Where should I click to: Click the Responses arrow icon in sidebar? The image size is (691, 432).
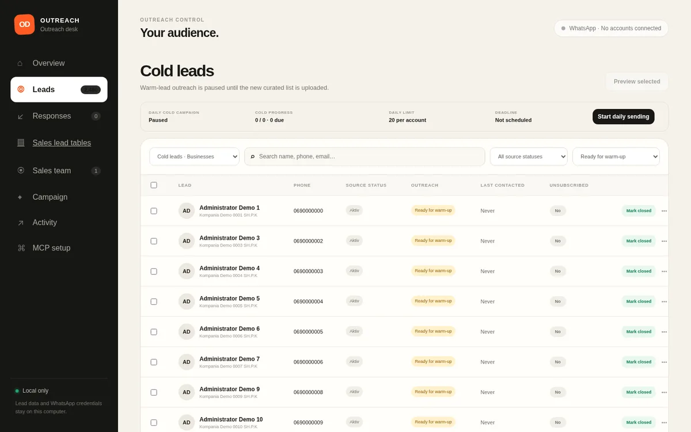[21, 116]
